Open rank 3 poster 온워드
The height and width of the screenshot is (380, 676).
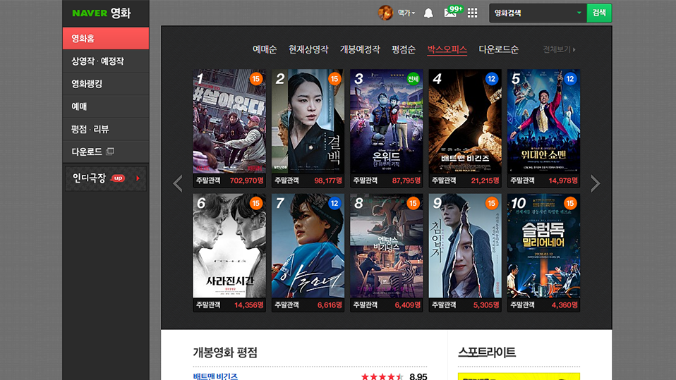386,121
